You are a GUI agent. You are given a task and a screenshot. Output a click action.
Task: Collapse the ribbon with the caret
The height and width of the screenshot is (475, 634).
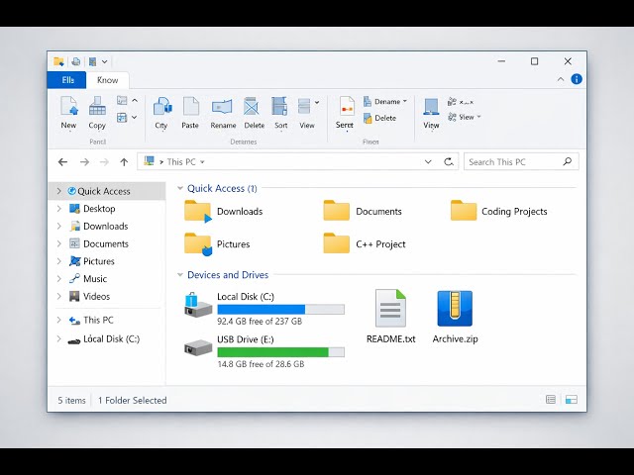[561, 79]
